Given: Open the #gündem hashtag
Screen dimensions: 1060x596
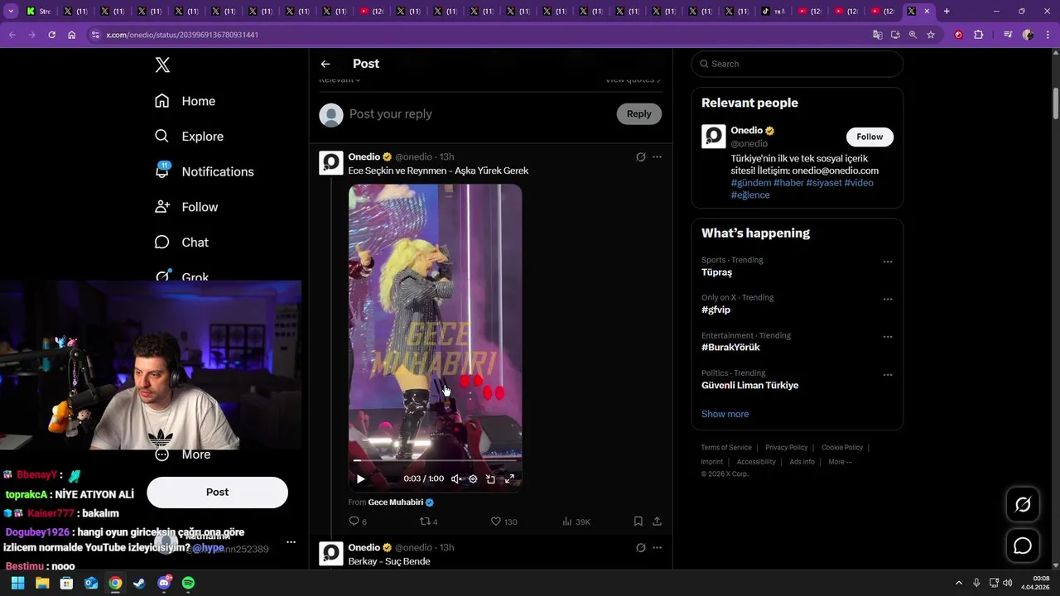Looking at the screenshot, I should click(750, 183).
